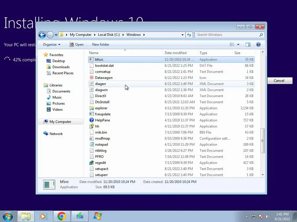Open the Windows setup taskbar icon
297x222 pixels.
tap(98, 216)
